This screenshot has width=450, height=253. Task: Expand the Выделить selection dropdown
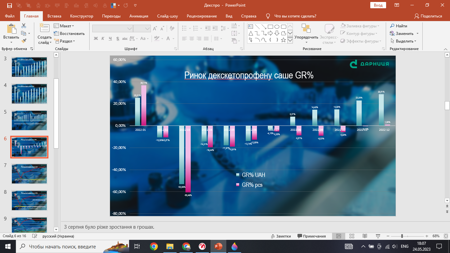coord(404,41)
